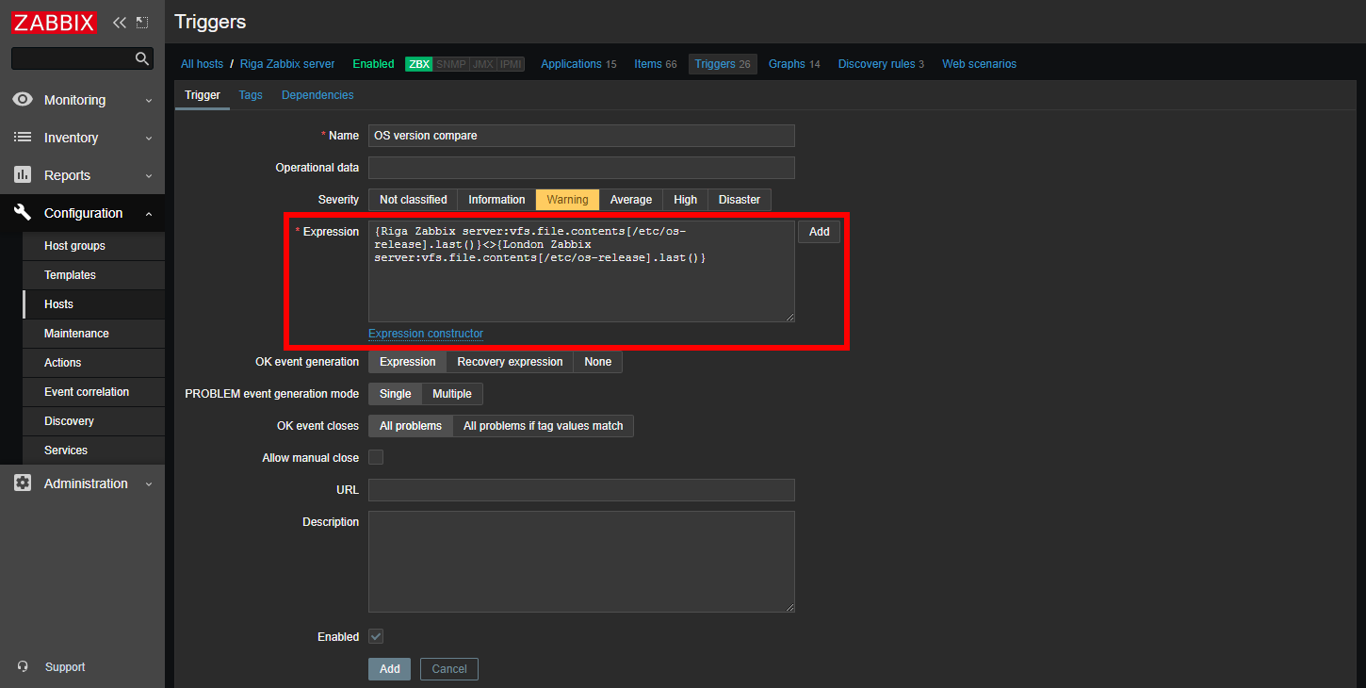Image resolution: width=1366 pixels, height=688 pixels.
Task: Uncheck the Enabled checkbox
Action: pyautogui.click(x=375, y=636)
